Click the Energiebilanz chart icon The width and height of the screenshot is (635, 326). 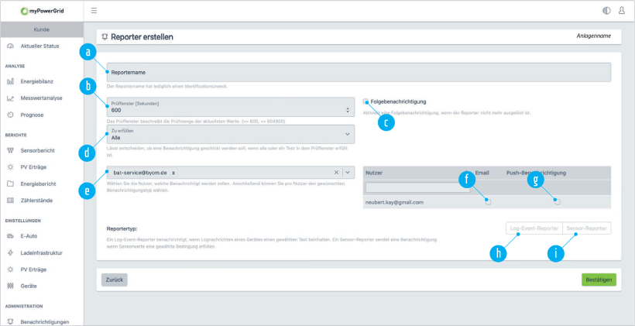tap(11, 81)
